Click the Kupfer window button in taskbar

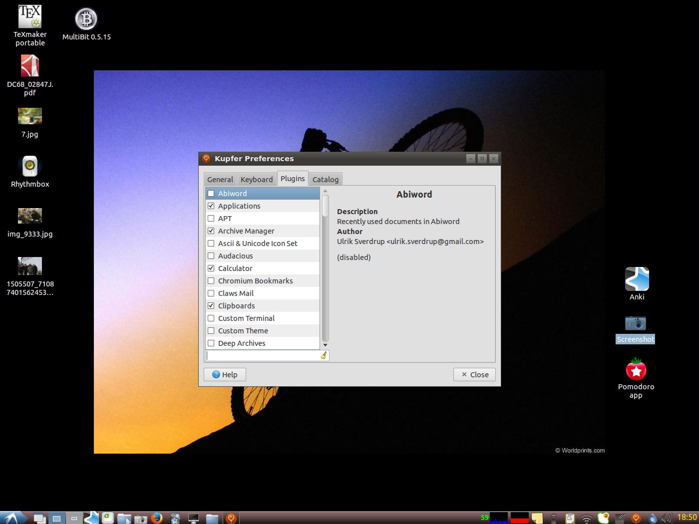point(232,519)
